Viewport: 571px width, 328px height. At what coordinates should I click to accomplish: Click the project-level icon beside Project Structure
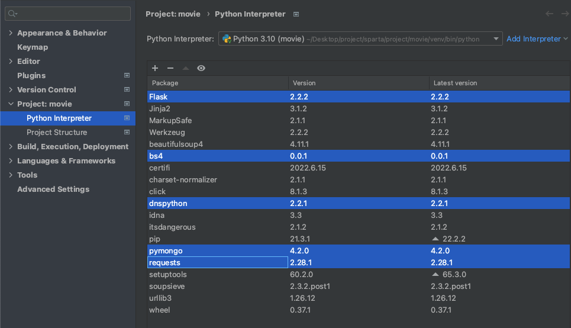pyautogui.click(x=127, y=132)
